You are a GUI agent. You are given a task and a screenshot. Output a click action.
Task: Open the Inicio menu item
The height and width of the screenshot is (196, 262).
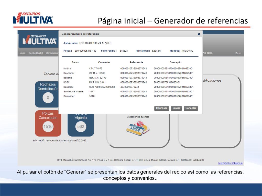(x=22, y=53)
